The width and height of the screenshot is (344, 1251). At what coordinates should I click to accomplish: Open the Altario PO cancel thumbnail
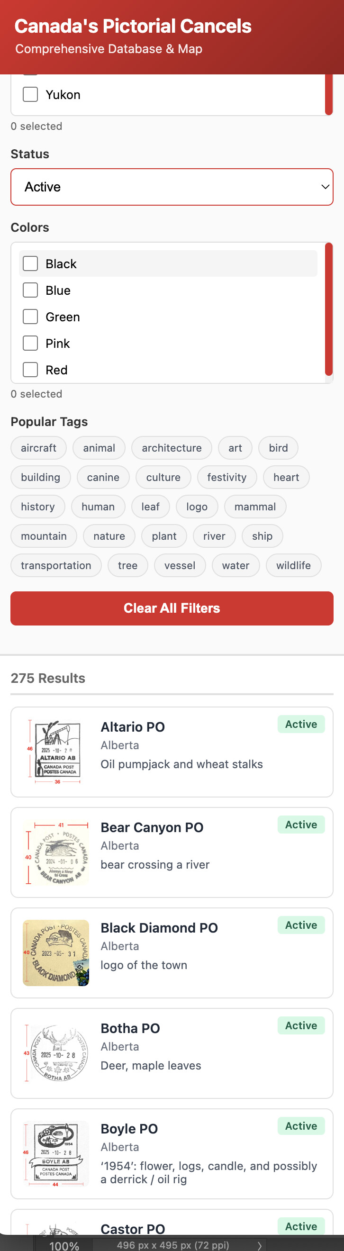[x=56, y=752]
